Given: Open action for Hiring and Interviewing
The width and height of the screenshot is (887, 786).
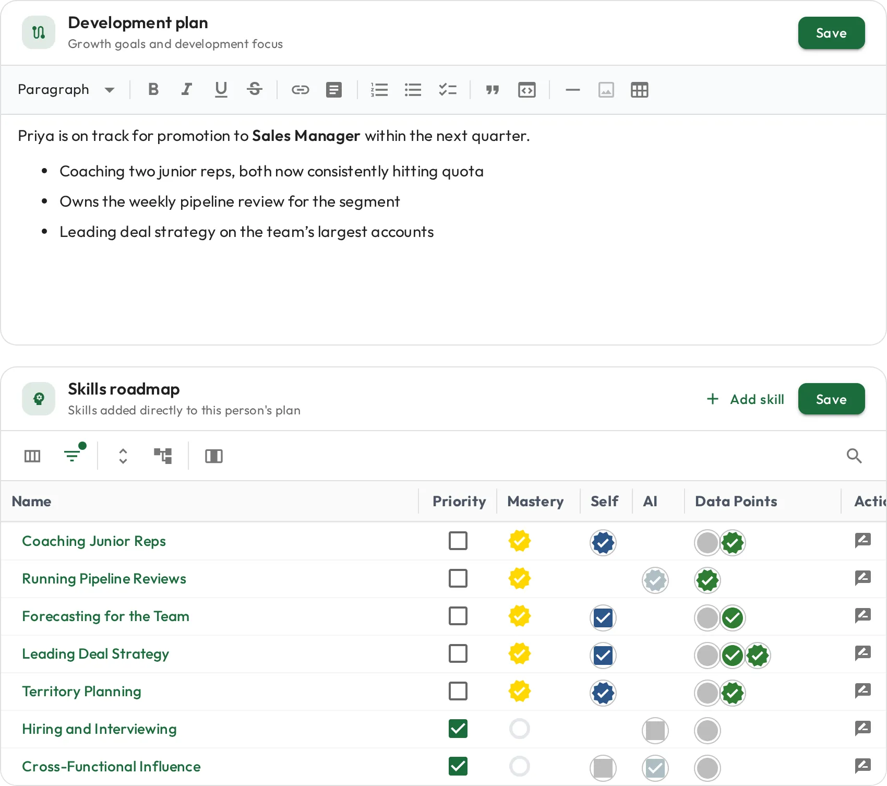Looking at the screenshot, I should point(863,728).
